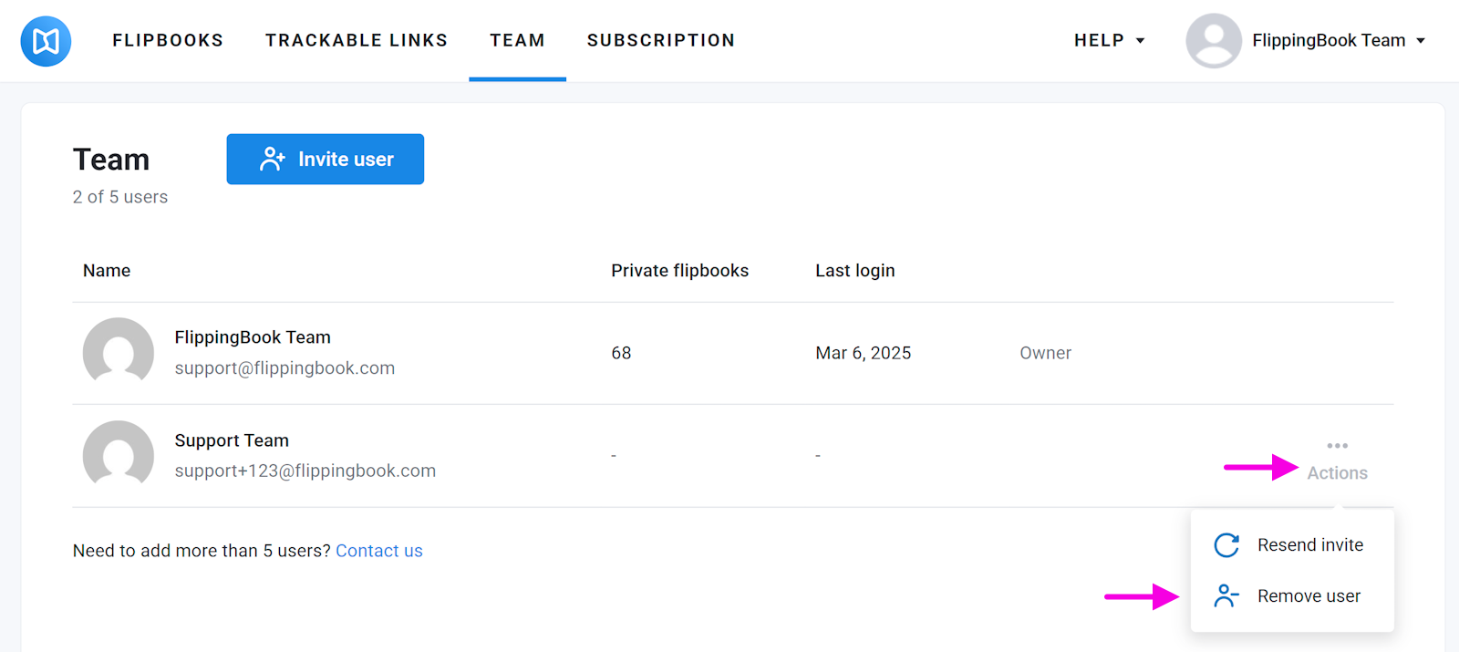The height and width of the screenshot is (652, 1459).
Task: Click the Support Team user avatar
Action: (119, 456)
